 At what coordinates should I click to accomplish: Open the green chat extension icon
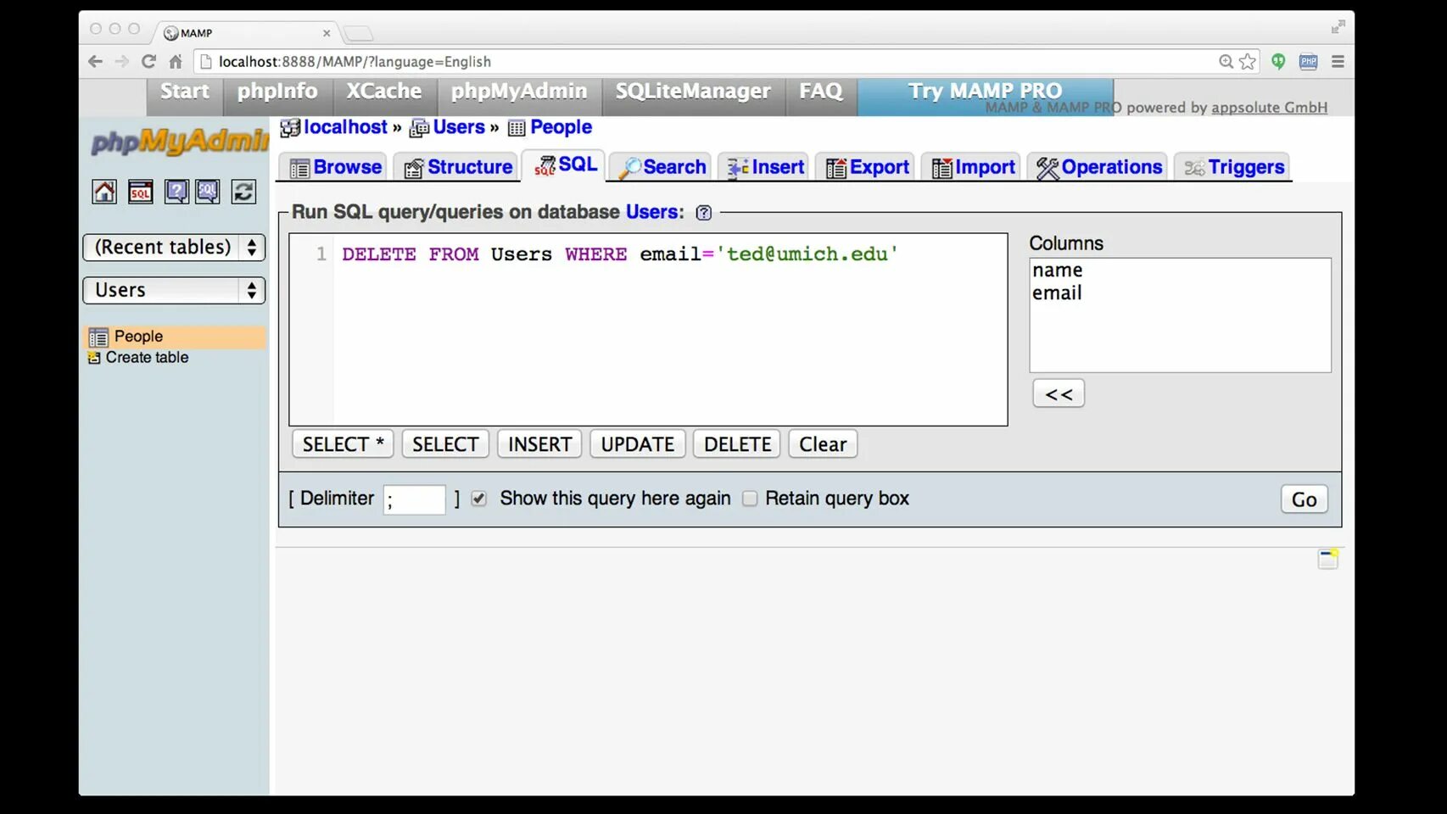click(x=1278, y=61)
